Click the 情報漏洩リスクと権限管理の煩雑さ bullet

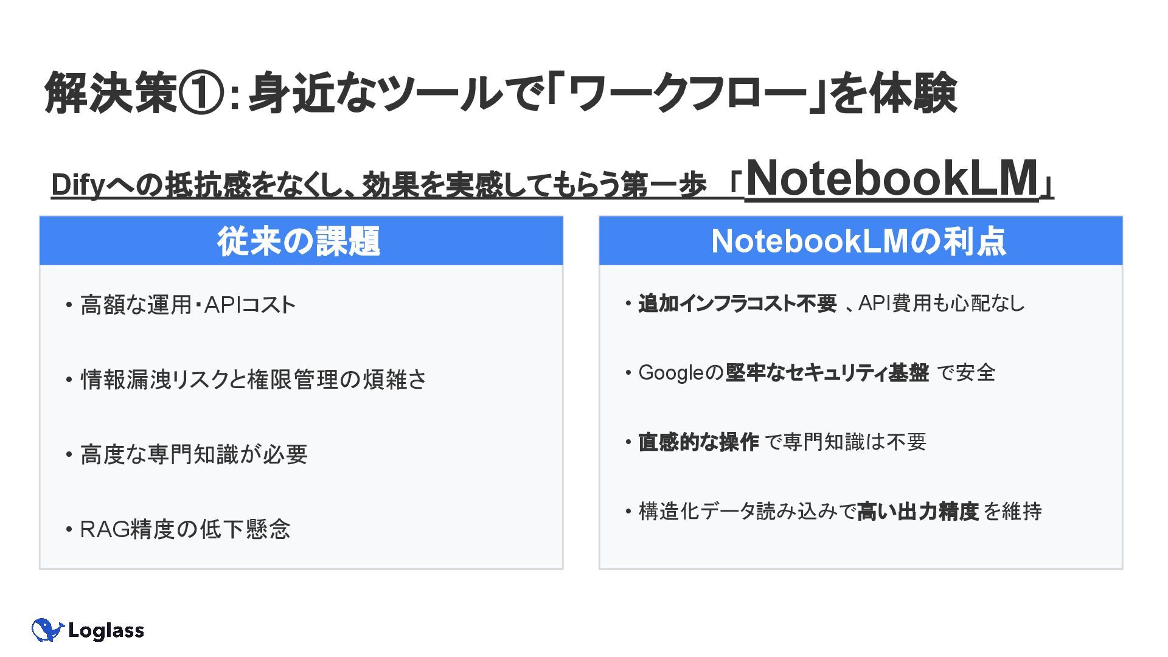point(253,380)
